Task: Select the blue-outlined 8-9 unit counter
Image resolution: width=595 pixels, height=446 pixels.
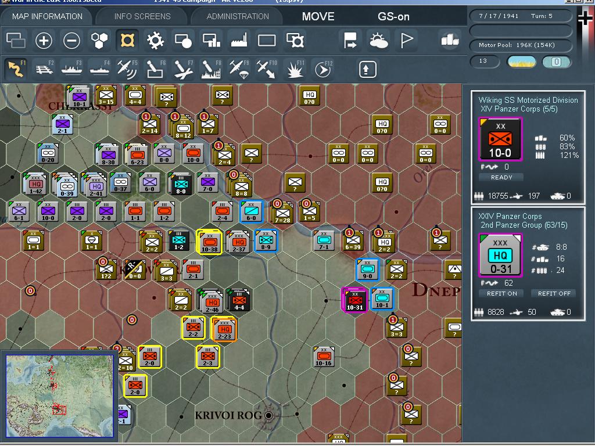Action: pyautogui.click(x=266, y=240)
